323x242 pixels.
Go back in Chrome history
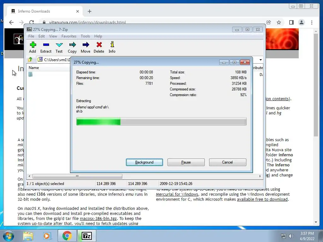[11, 22]
